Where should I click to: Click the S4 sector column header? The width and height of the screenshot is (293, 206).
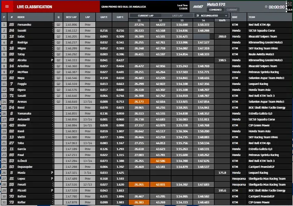click(203, 20)
